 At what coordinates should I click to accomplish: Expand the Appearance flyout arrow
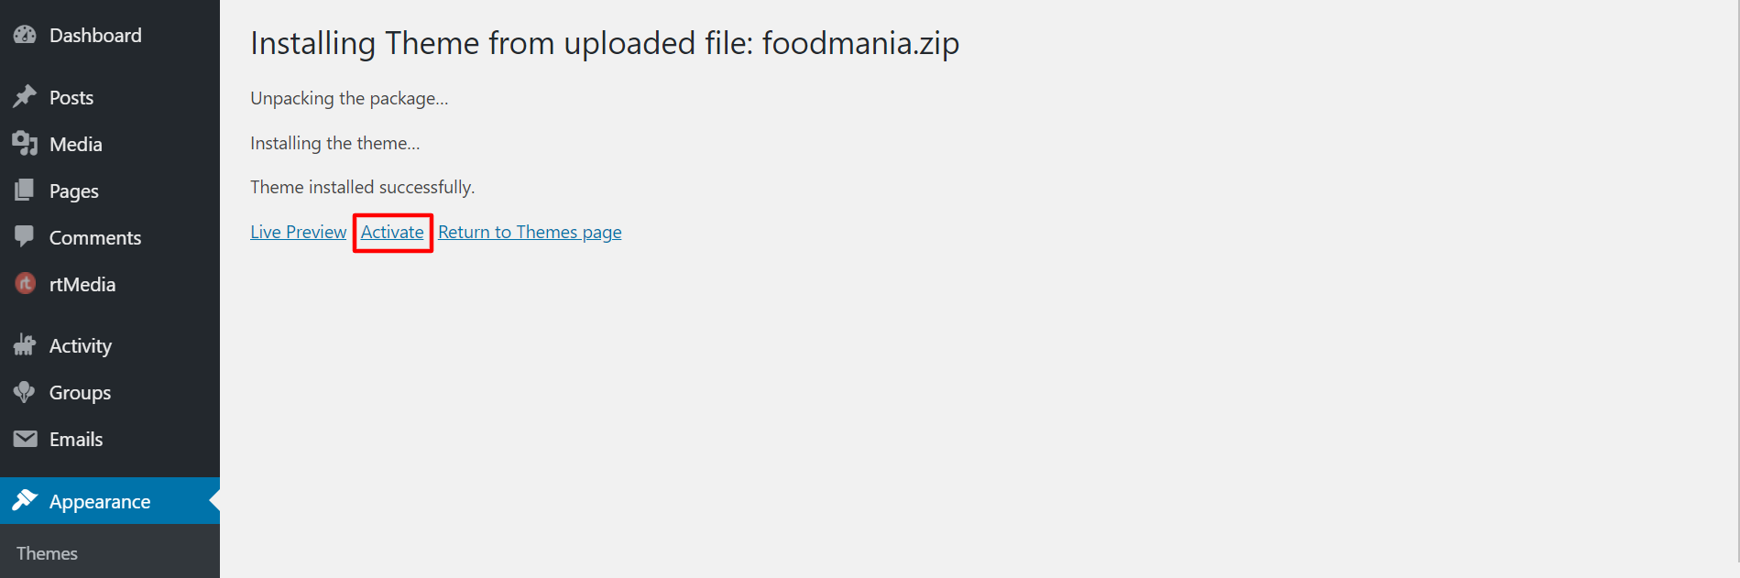(213, 501)
